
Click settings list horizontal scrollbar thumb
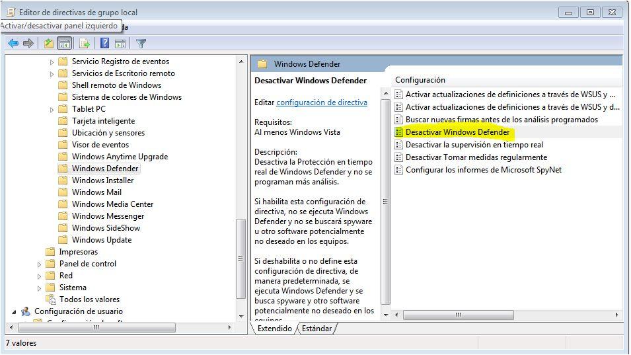coord(459,315)
